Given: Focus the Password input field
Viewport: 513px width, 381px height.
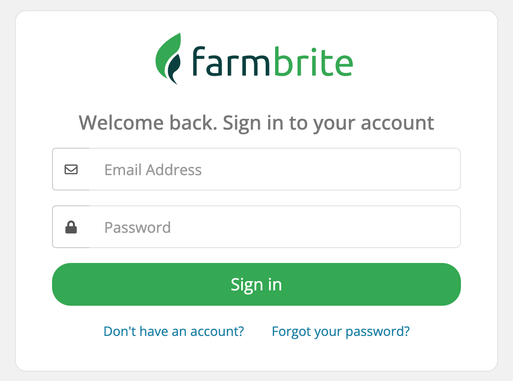Looking at the screenshot, I should pos(274,227).
